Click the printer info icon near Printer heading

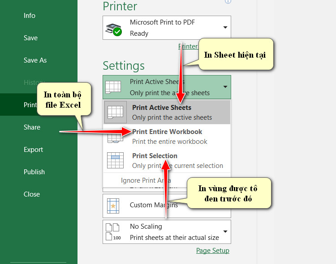(x=228, y=1)
